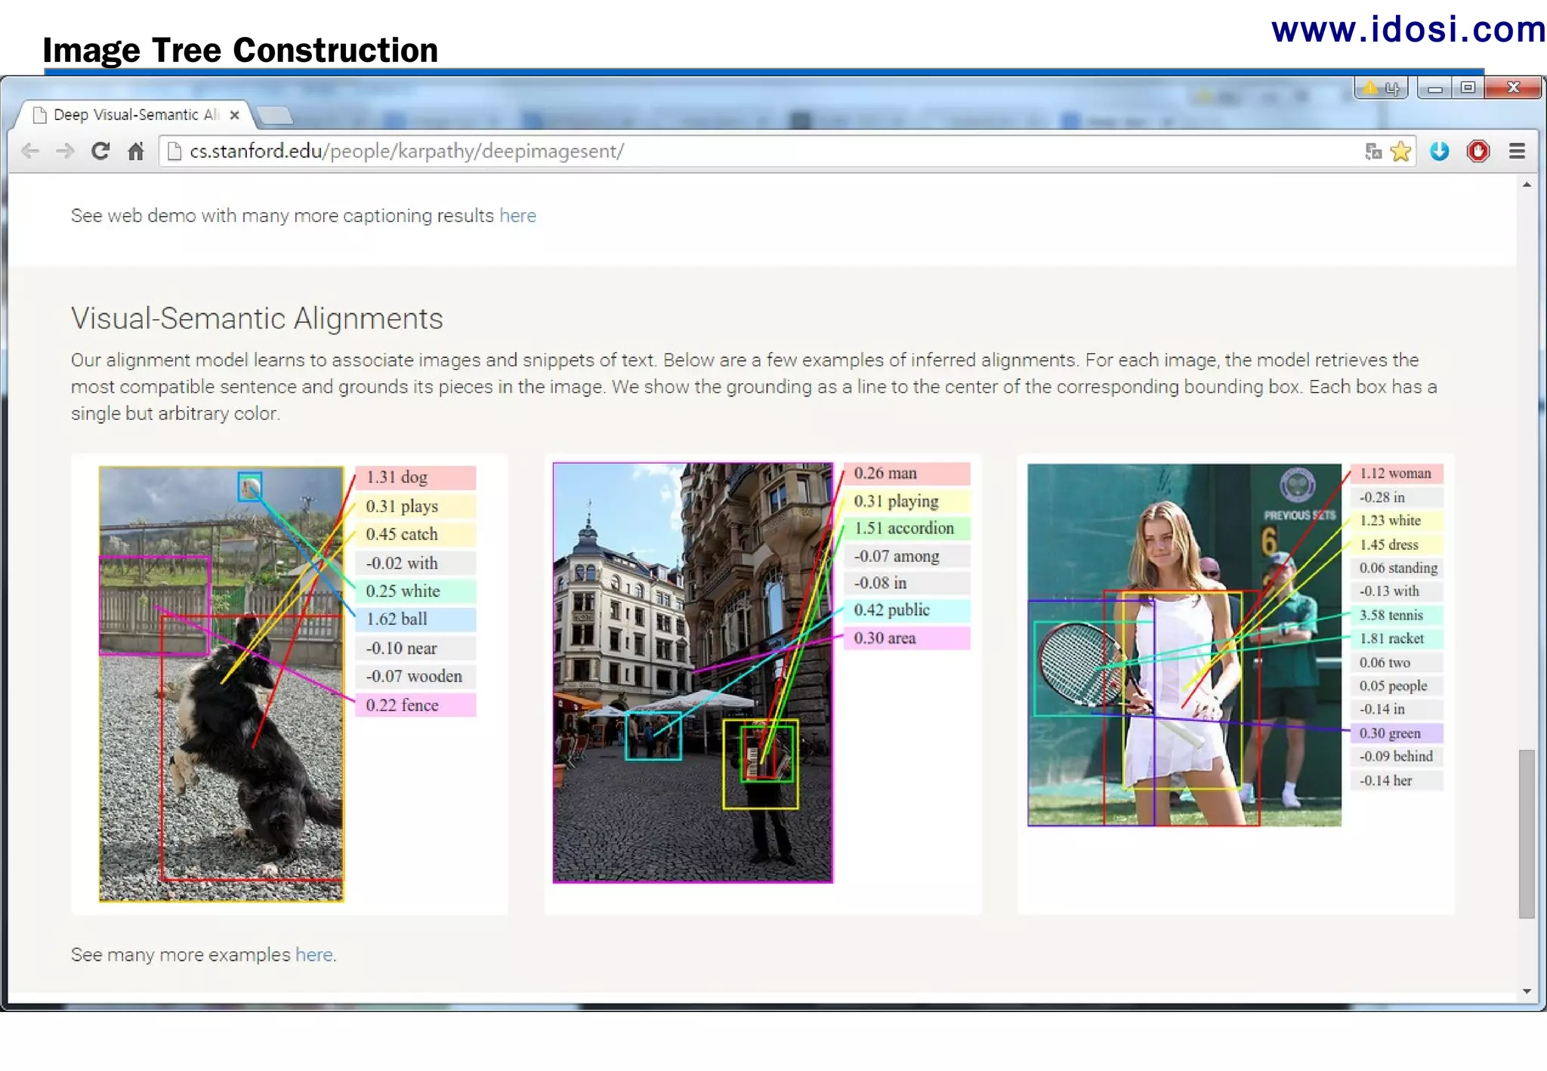Click the red adblock extension icon
Screen dimensions: 1547x1071
(1478, 152)
